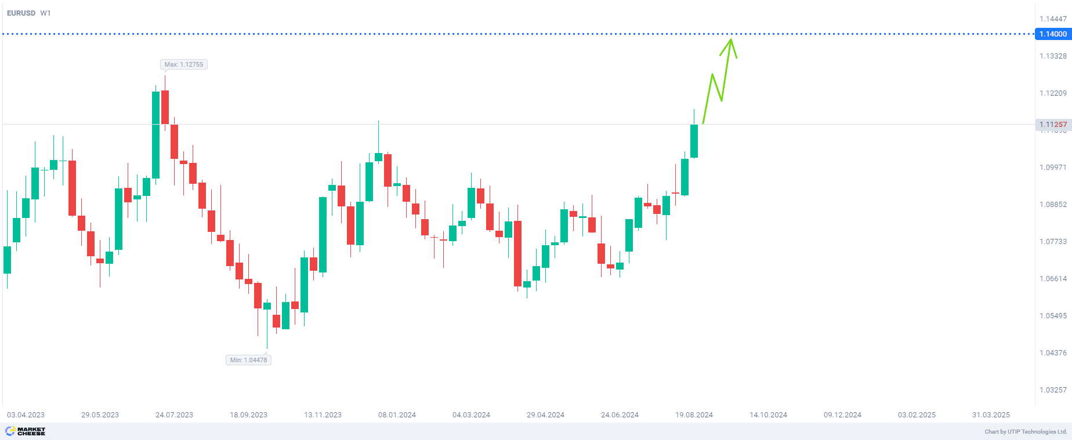Select the blue 1.14000 target price label

[x=1052, y=34]
